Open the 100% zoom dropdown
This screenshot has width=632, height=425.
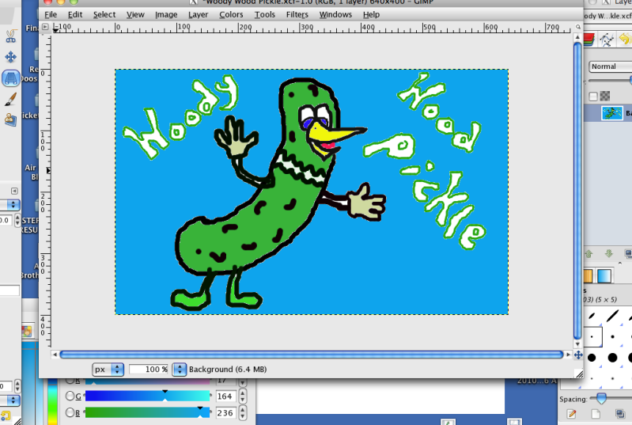point(179,369)
